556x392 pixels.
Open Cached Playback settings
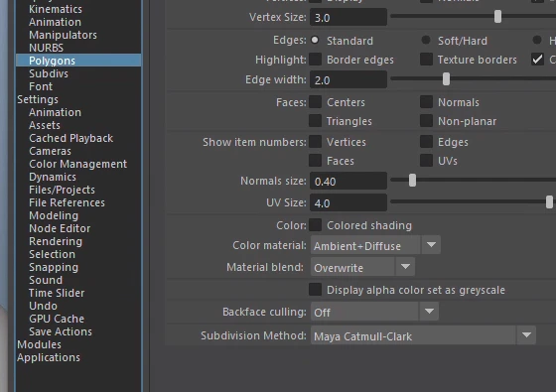71,138
